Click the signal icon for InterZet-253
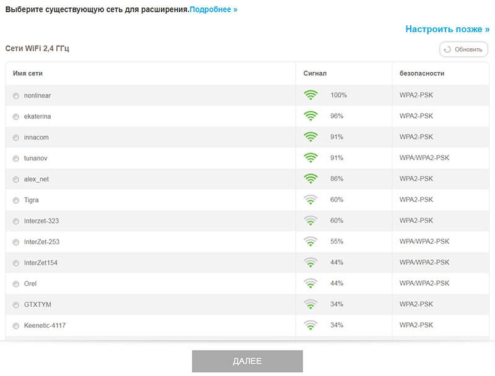Viewport: 495px width, 376px height. pyautogui.click(x=311, y=241)
